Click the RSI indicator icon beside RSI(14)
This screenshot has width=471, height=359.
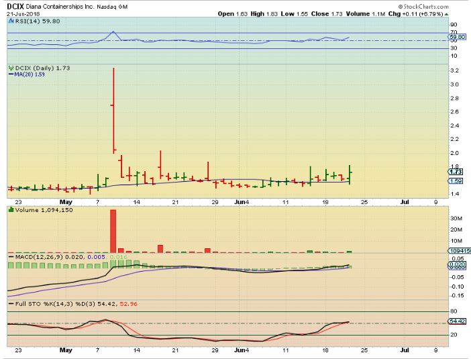click(x=11, y=21)
